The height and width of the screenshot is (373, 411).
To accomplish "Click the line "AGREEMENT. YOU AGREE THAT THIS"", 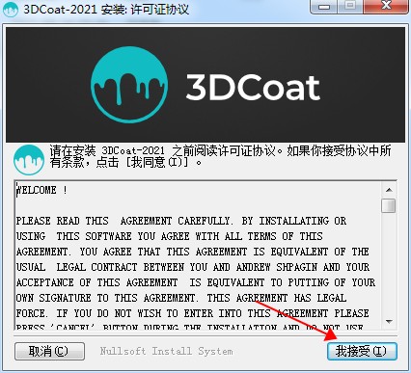I will pos(193,252).
